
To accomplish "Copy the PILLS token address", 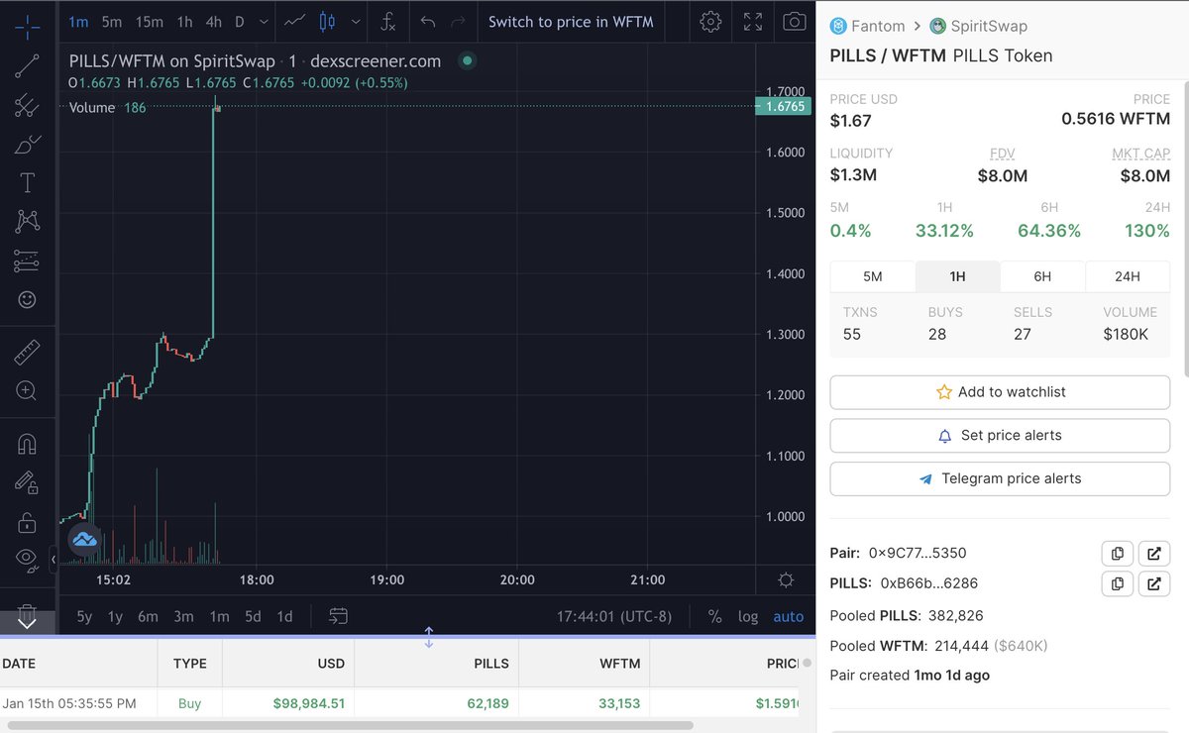I will [x=1117, y=583].
